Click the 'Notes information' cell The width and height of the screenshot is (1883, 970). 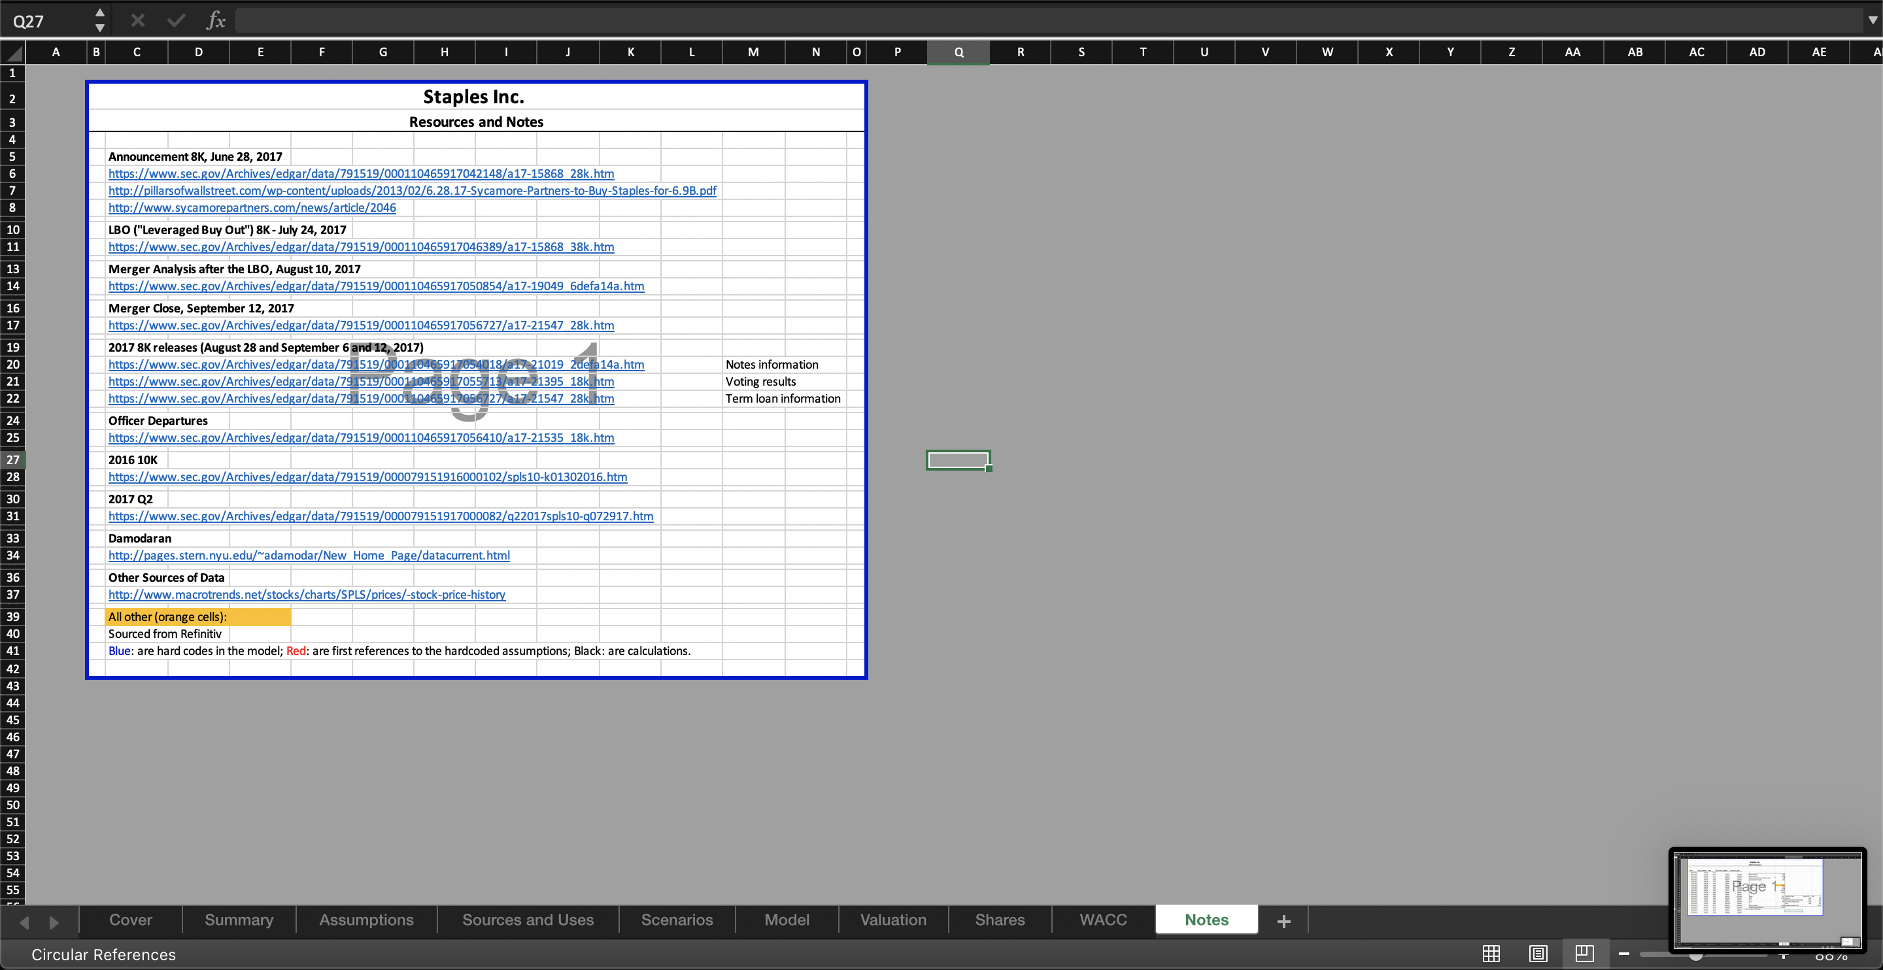coord(772,364)
